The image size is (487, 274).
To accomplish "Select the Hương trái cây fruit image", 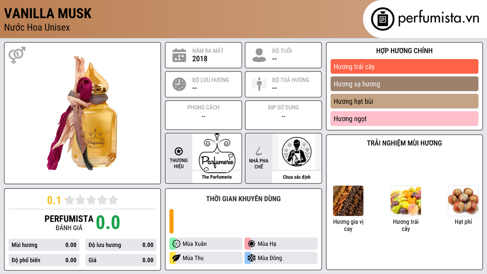I will pos(406,201).
